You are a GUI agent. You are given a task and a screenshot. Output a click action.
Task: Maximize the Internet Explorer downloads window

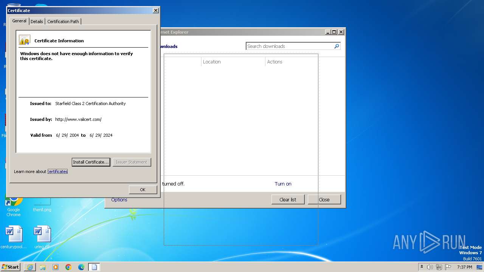334,32
